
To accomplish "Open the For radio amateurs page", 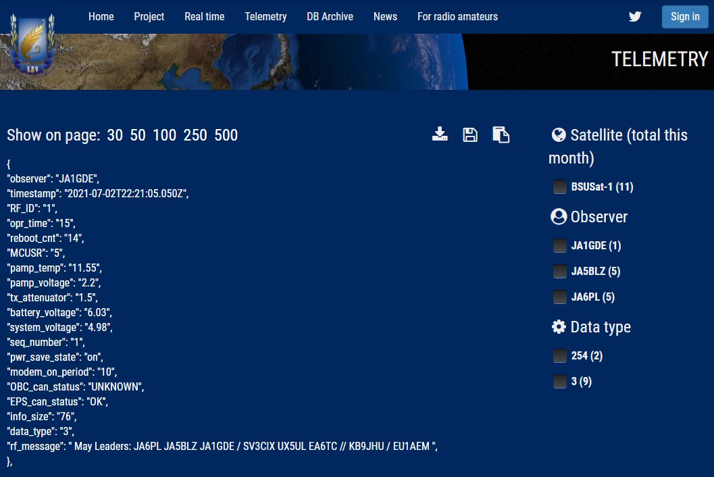I will tap(457, 17).
